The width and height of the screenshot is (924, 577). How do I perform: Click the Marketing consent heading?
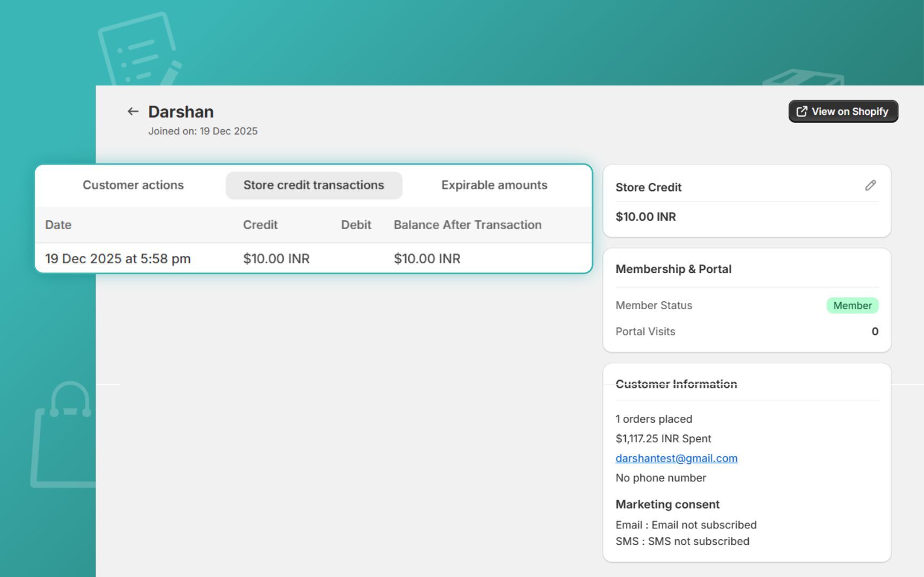(667, 504)
